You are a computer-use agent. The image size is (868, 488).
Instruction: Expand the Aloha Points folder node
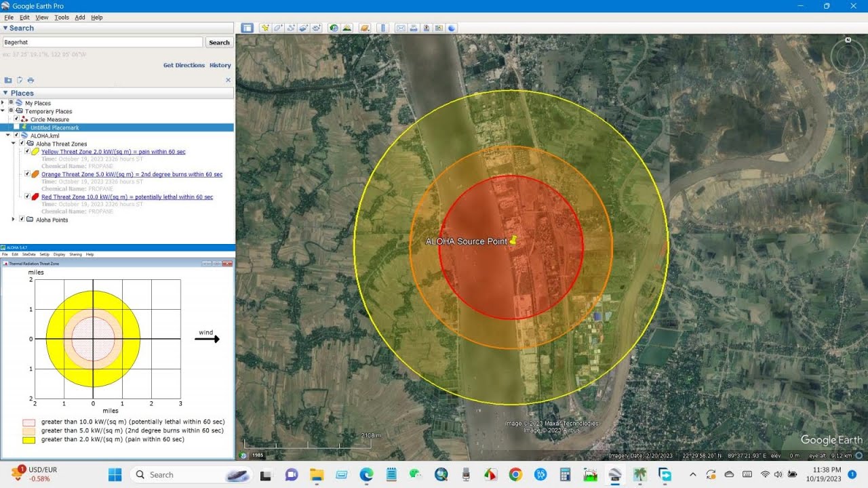(14, 219)
